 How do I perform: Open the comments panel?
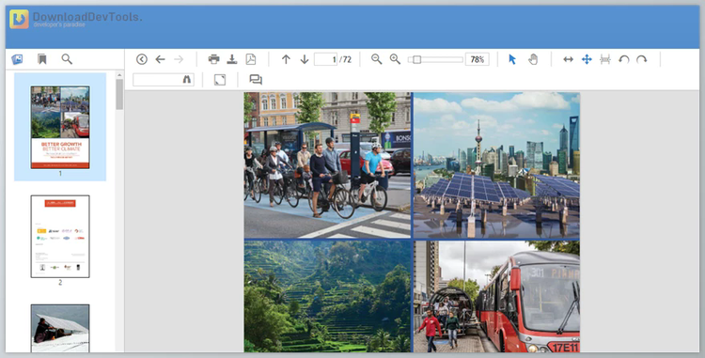[x=256, y=80]
